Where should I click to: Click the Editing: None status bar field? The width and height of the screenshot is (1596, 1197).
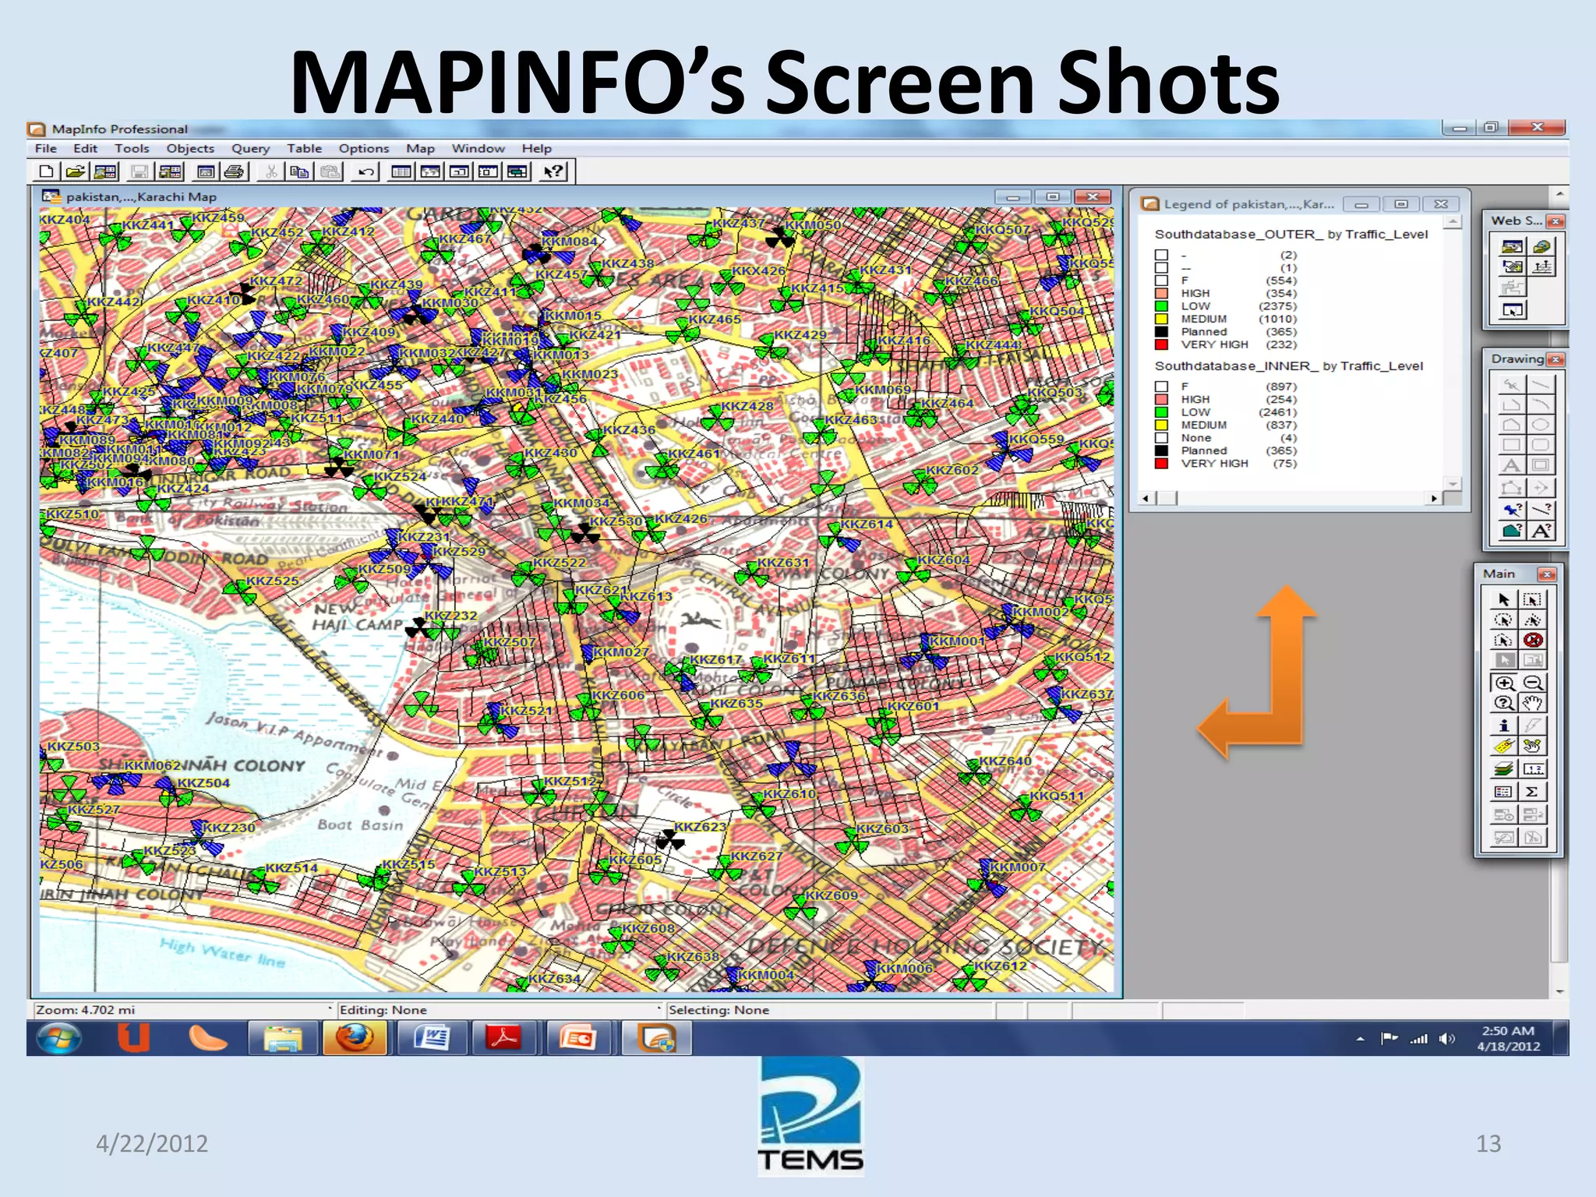coord(499,1010)
